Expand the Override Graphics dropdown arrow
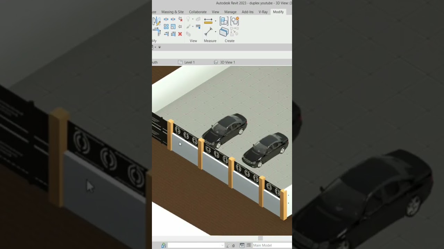 click(x=193, y=27)
